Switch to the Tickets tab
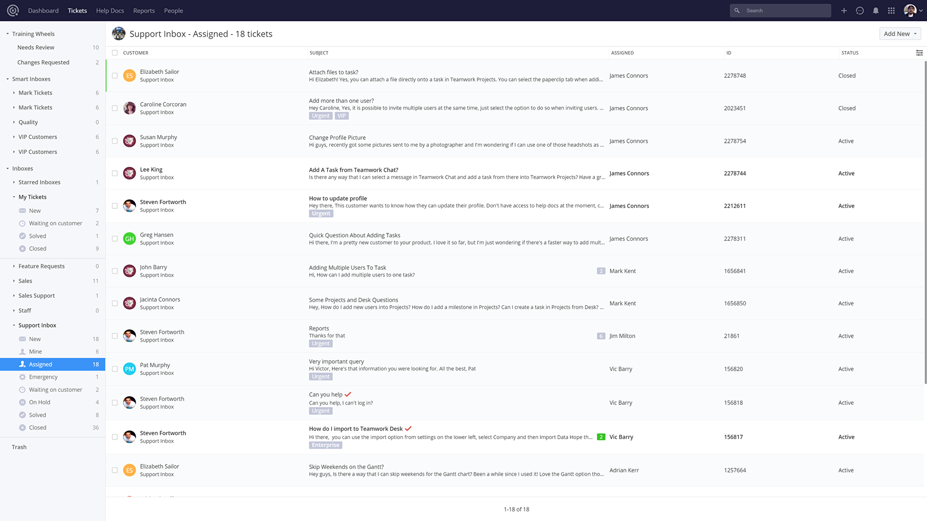The image size is (927, 521). click(x=77, y=11)
